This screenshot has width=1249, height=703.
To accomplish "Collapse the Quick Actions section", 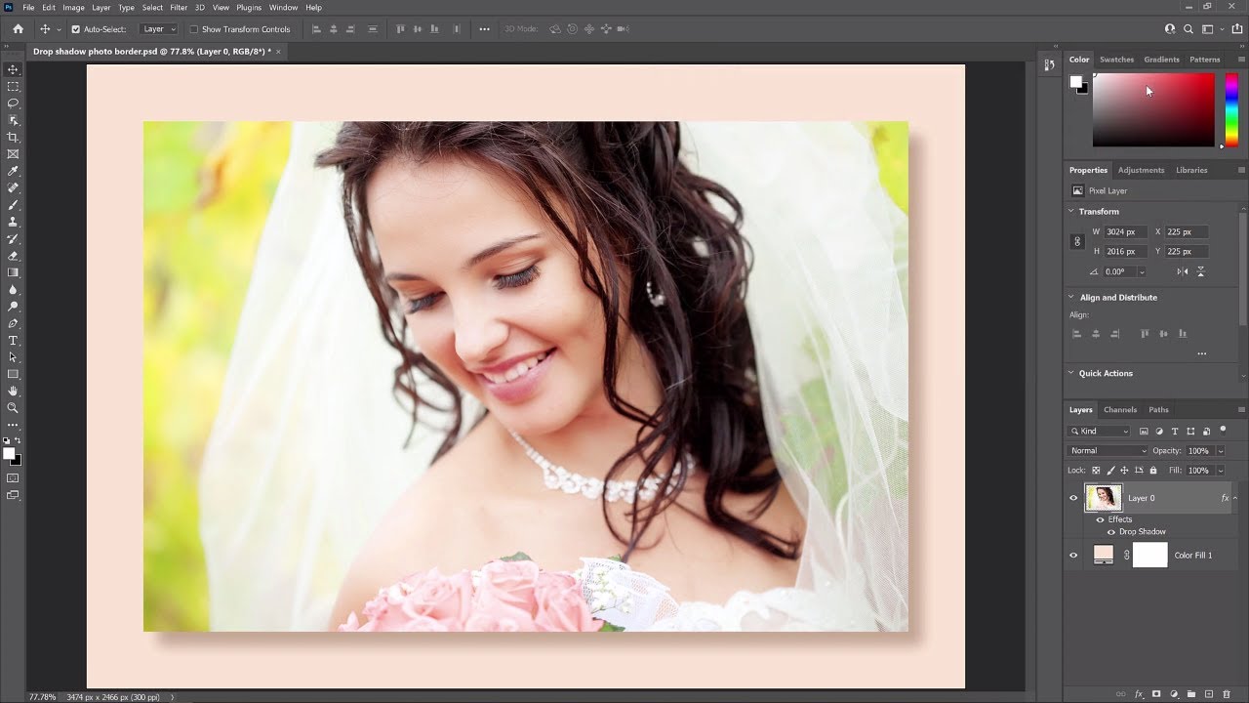I will pyautogui.click(x=1071, y=373).
